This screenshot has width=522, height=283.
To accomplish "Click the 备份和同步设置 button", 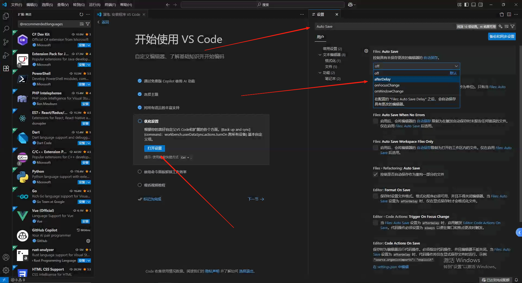I will [502, 36].
